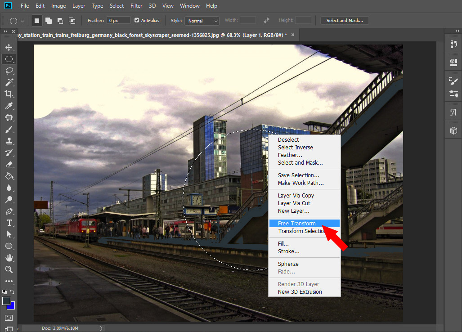Choose Free Transform from context menu

pyautogui.click(x=297, y=223)
